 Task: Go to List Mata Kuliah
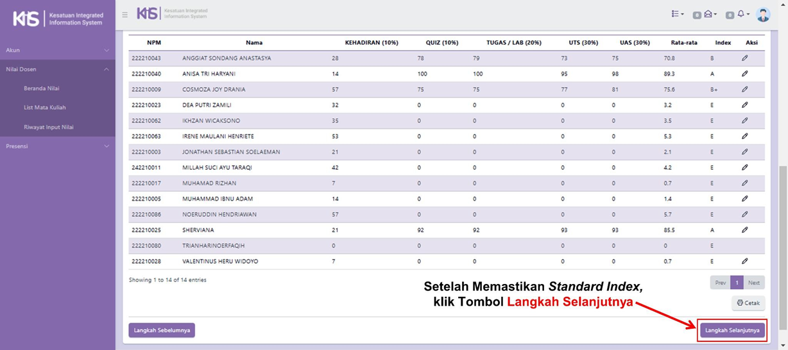click(45, 108)
